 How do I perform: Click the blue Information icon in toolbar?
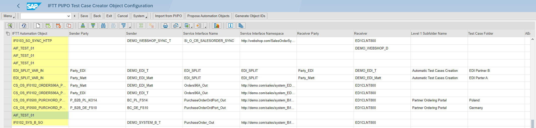coord(230,26)
